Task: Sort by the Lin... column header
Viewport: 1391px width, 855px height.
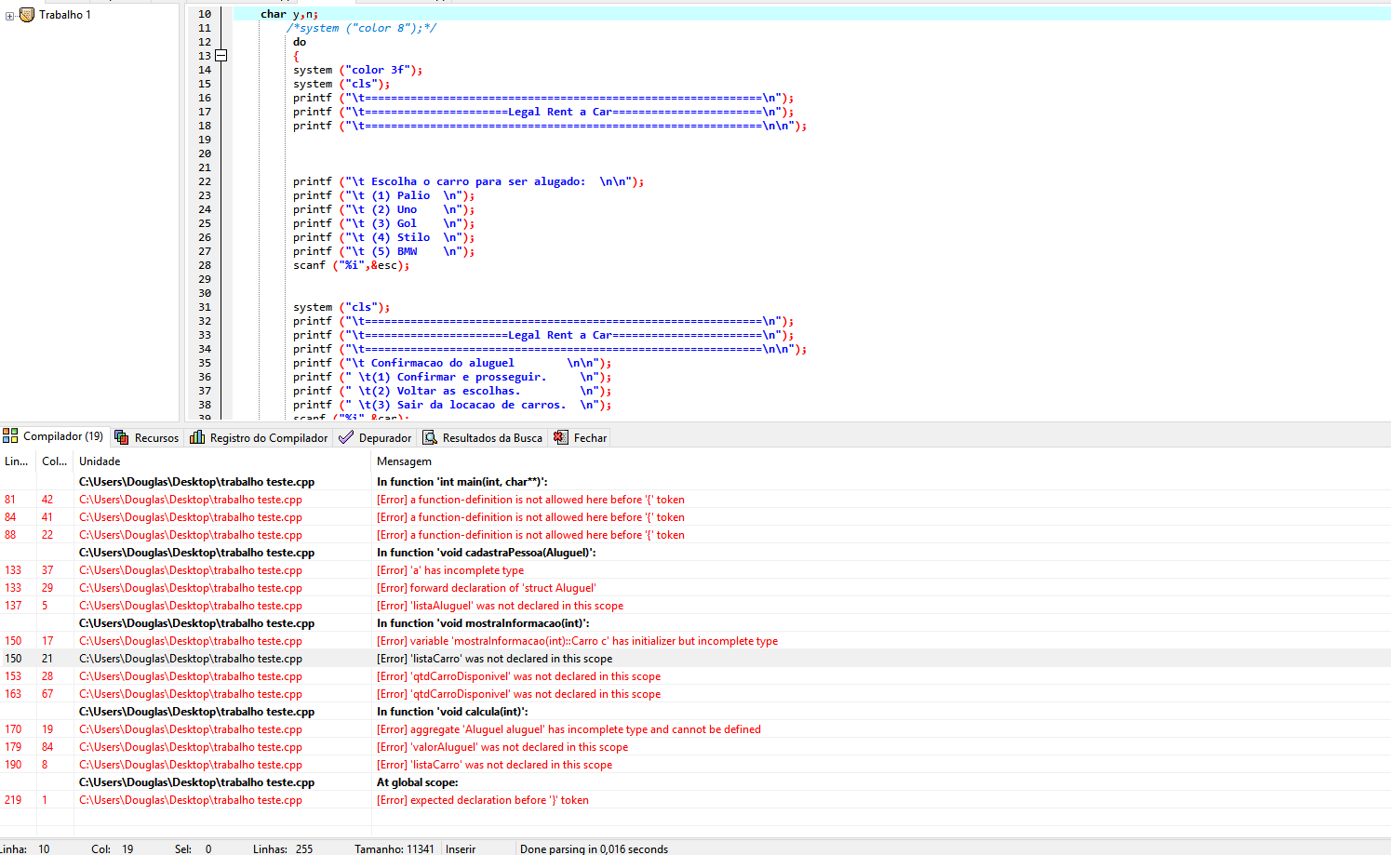Action: (x=18, y=461)
